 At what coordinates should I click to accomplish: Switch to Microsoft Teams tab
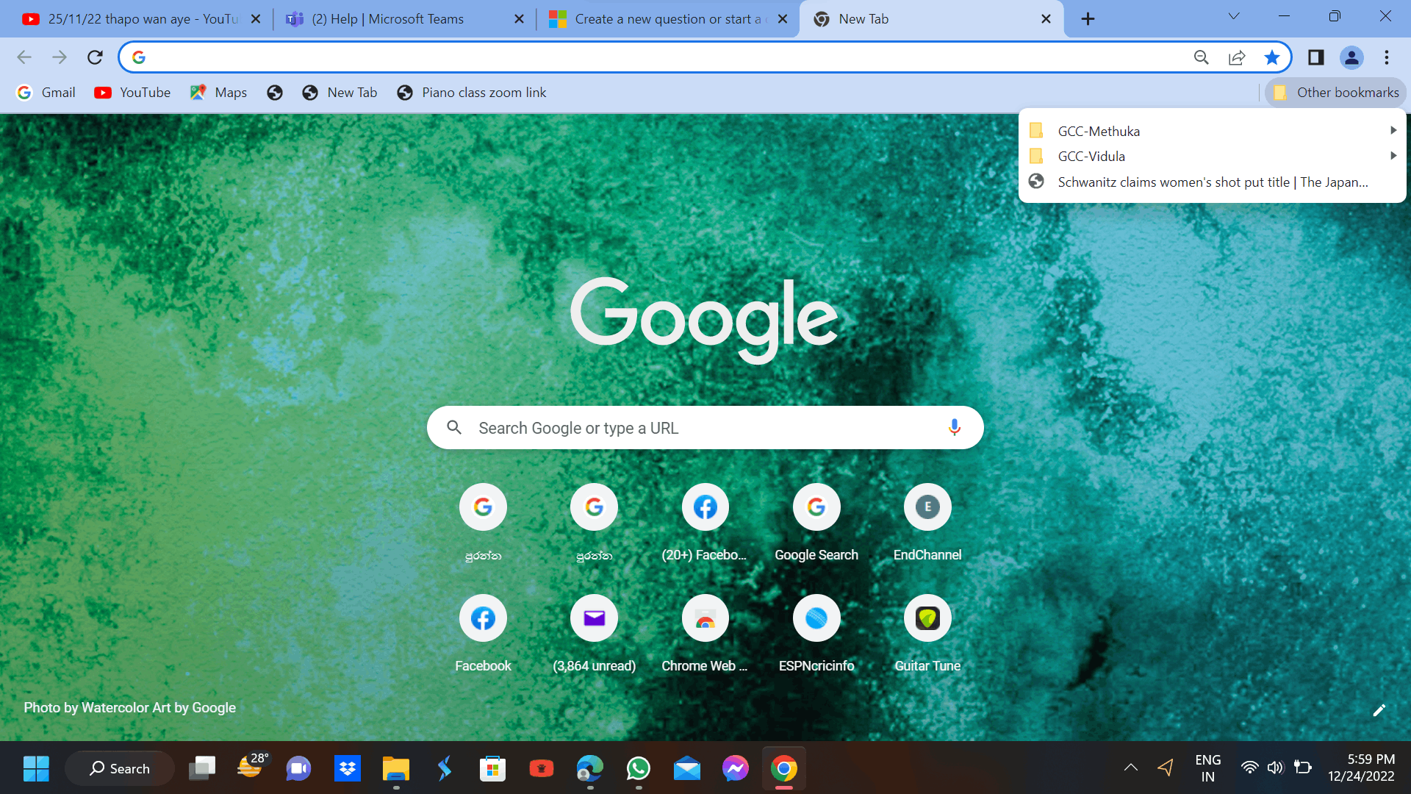point(389,19)
